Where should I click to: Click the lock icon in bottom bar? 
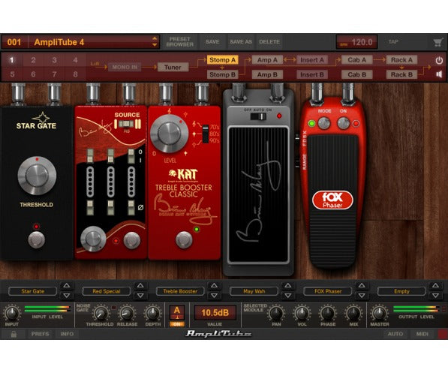[14, 334]
